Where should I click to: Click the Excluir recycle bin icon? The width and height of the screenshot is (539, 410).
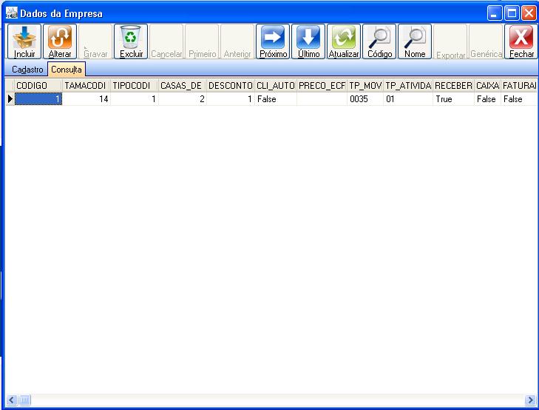tap(131, 41)
